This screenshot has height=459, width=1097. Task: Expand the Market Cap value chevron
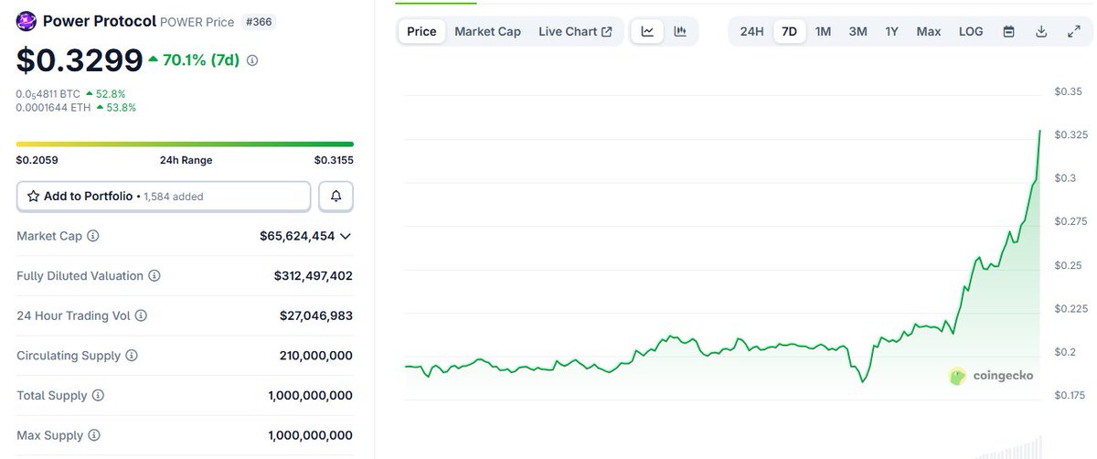(346, 236)
